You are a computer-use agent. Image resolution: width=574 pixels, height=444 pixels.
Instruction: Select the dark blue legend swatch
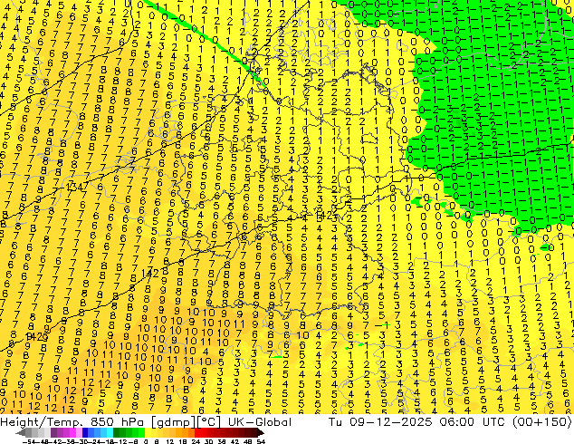pyautogui.click(x=85, y=432)
